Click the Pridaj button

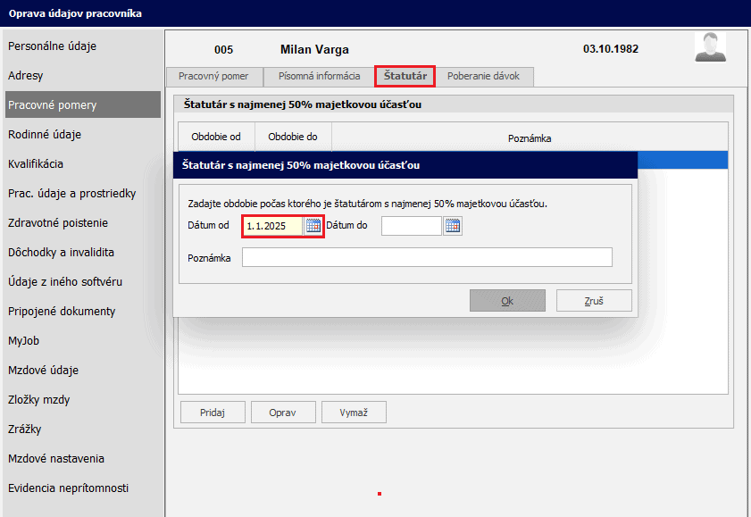point(213,413)
